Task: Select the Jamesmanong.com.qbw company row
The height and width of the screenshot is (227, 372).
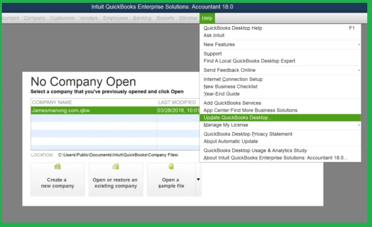Action: (115, 111)
